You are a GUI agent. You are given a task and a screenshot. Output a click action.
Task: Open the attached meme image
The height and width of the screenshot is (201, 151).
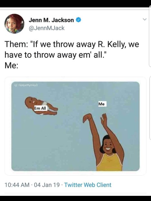[75, 126]
